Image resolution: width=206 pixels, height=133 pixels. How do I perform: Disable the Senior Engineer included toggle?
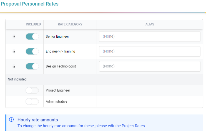[x=32, y=36]
